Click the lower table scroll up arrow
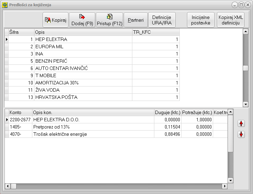 (230, 112)
